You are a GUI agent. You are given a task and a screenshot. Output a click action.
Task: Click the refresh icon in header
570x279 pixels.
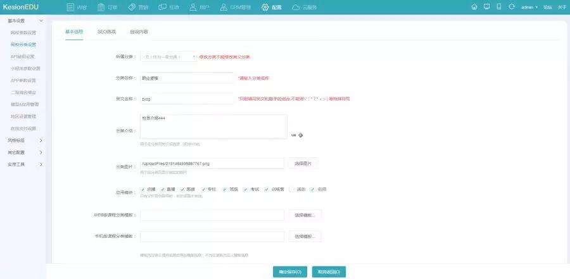[510, 7]
